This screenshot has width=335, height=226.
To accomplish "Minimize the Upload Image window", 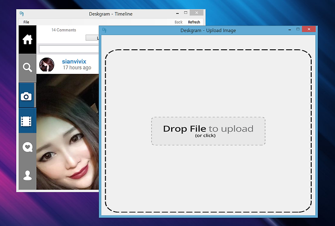I will (290, 29).
